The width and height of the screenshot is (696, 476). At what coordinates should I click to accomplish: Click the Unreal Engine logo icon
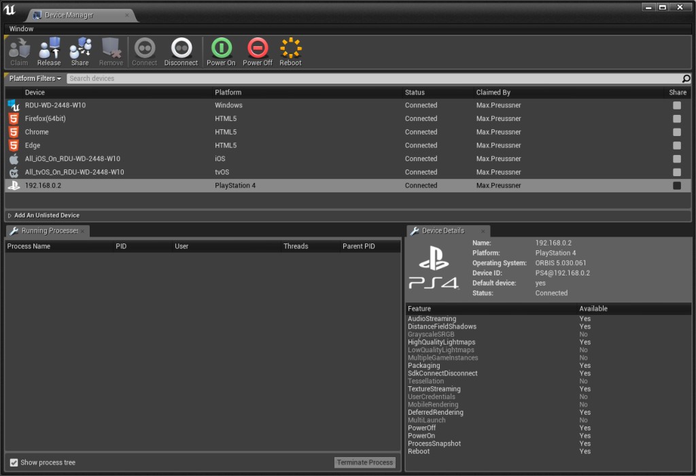10,10
